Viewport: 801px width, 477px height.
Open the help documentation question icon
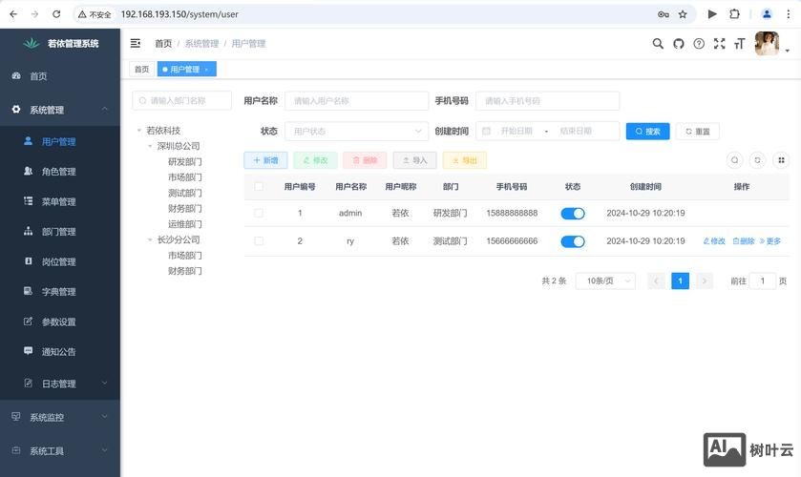[699, 44]
